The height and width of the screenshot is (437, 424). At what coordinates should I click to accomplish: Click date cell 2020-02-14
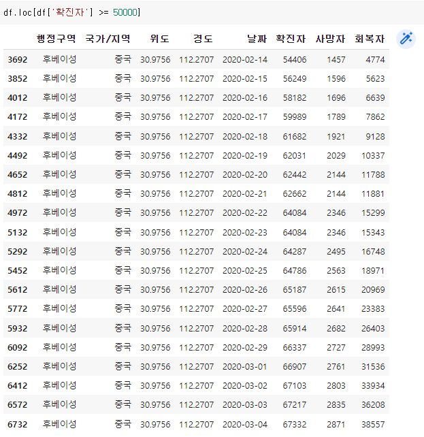click(245, 60)
